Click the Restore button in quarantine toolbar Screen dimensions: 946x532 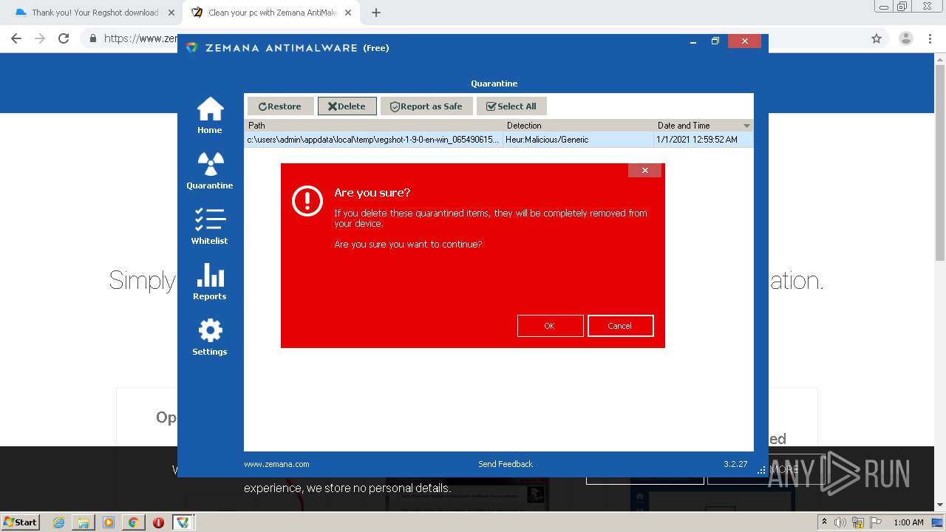tap(280, 106)
